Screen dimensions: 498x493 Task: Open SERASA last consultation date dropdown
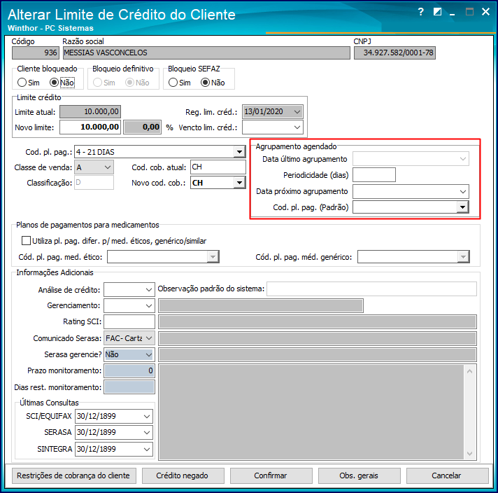pos(146,432)
